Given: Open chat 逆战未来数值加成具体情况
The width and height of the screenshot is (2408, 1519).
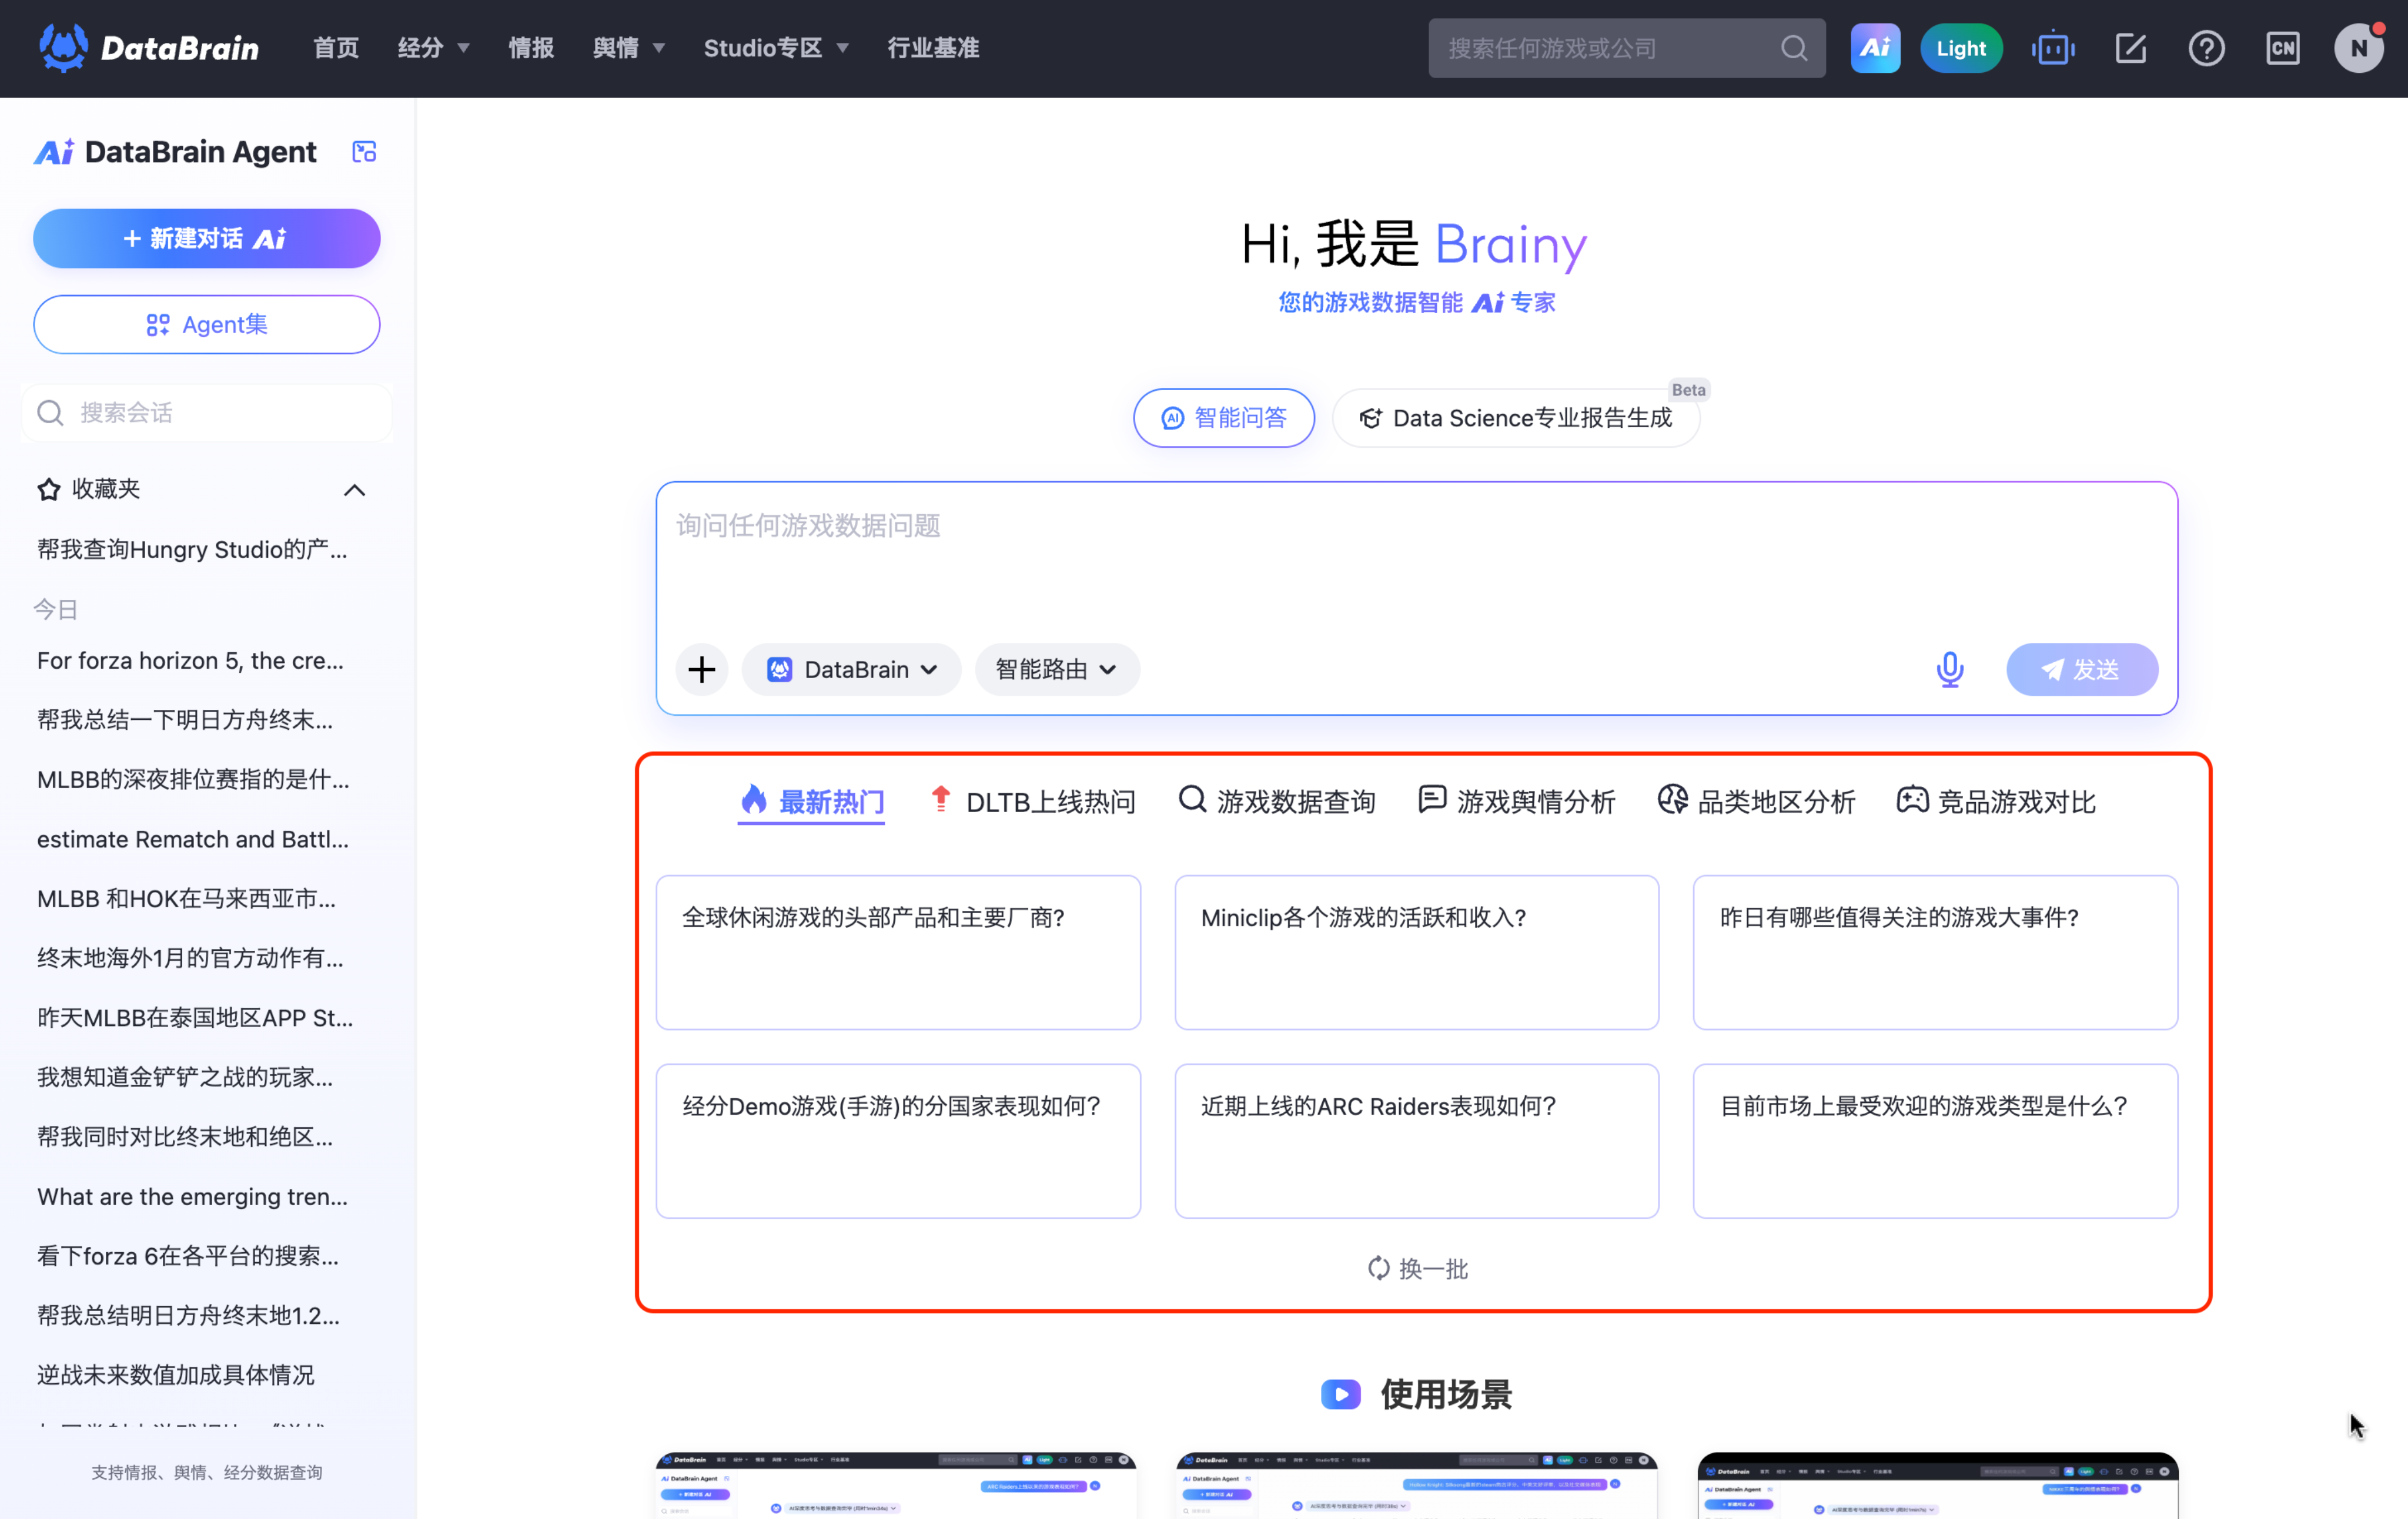Looking at the screenshot, I should tap(176, 1375).
